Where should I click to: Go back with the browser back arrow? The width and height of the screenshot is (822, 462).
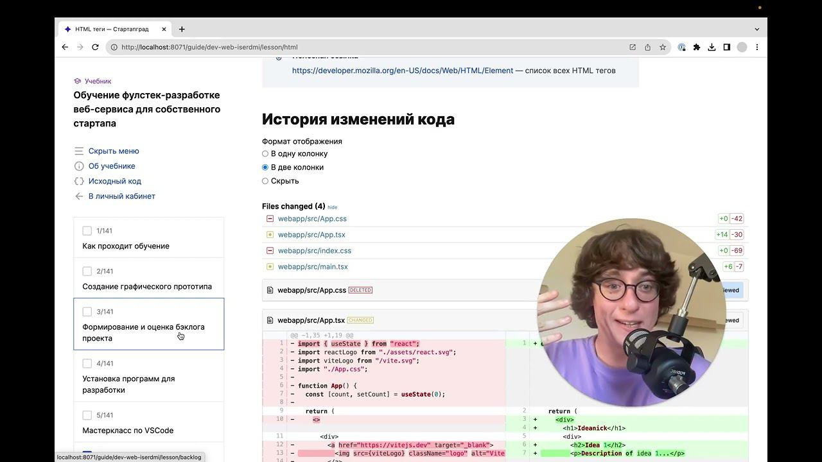tap(65, 47)
